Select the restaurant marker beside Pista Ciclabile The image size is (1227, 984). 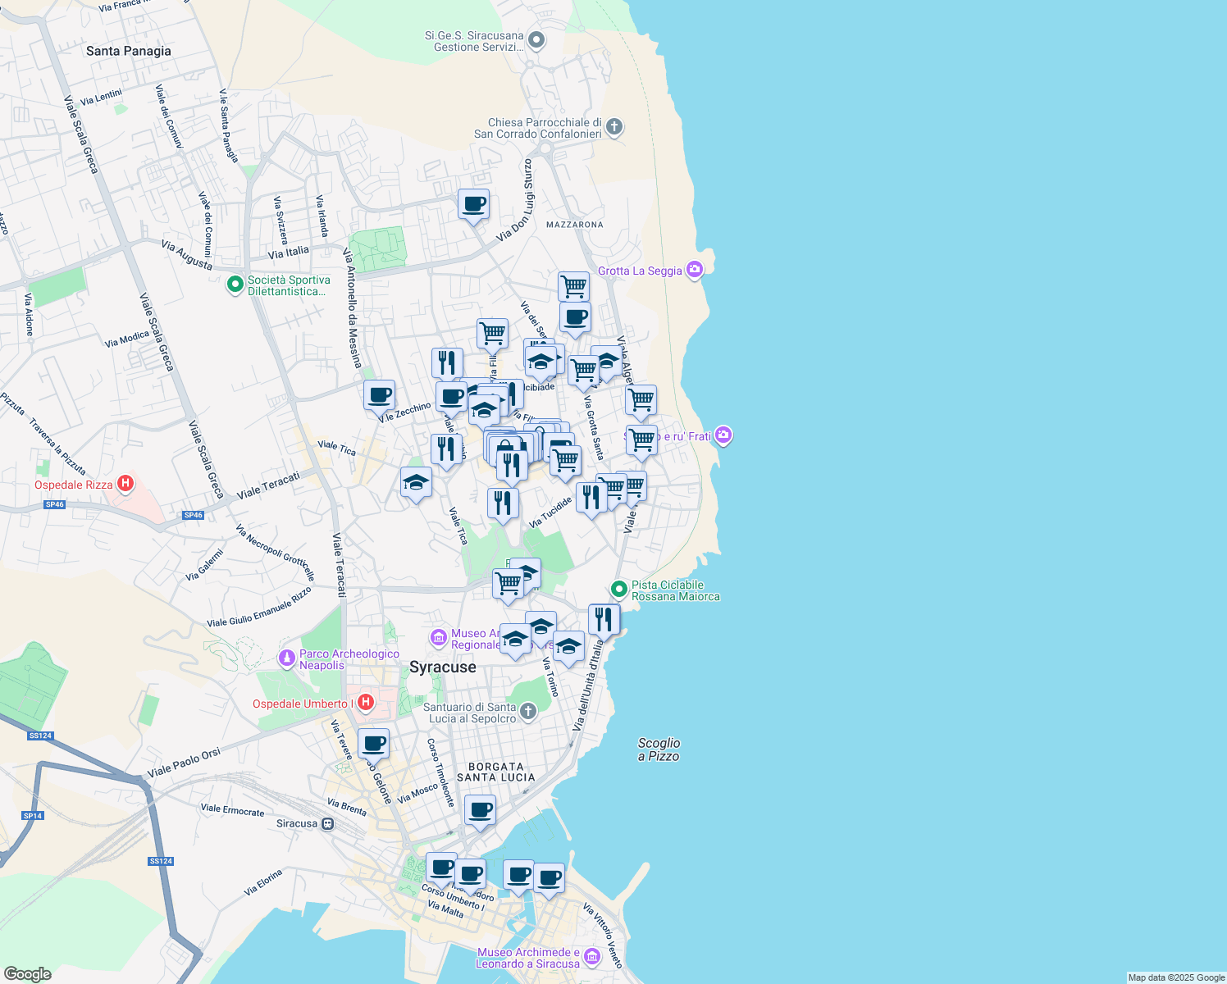click(604, 619)
